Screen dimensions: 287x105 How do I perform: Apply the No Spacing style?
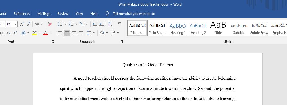pos(158,28)
